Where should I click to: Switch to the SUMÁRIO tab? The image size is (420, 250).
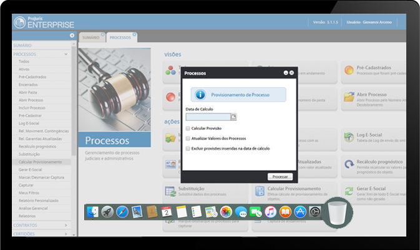(91, 38)
